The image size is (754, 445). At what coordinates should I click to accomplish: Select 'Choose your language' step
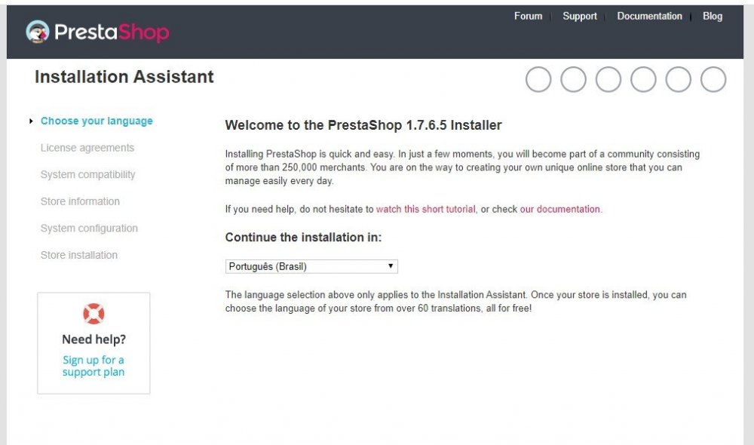click(x=97, y=121)
